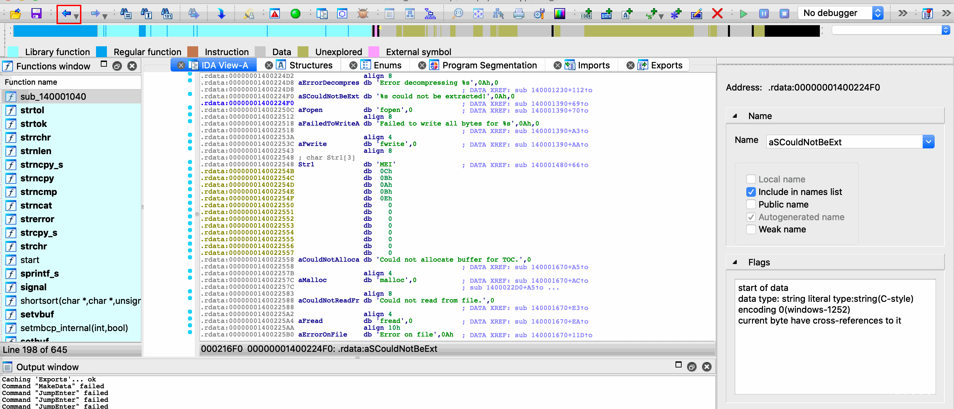Close the Structures tab

(269, 66)
